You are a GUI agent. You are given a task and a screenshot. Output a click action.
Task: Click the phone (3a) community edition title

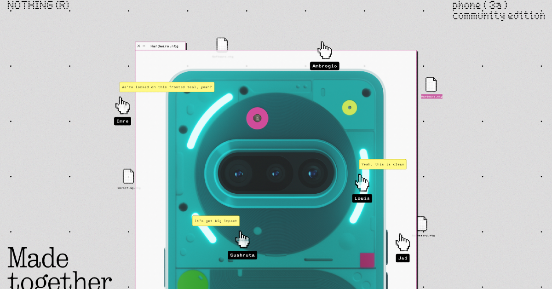point(499,10)
